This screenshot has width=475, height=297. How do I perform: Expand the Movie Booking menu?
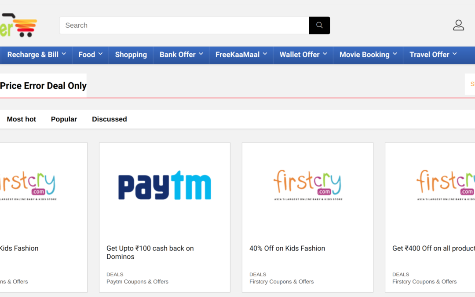[x=368, y=55]
